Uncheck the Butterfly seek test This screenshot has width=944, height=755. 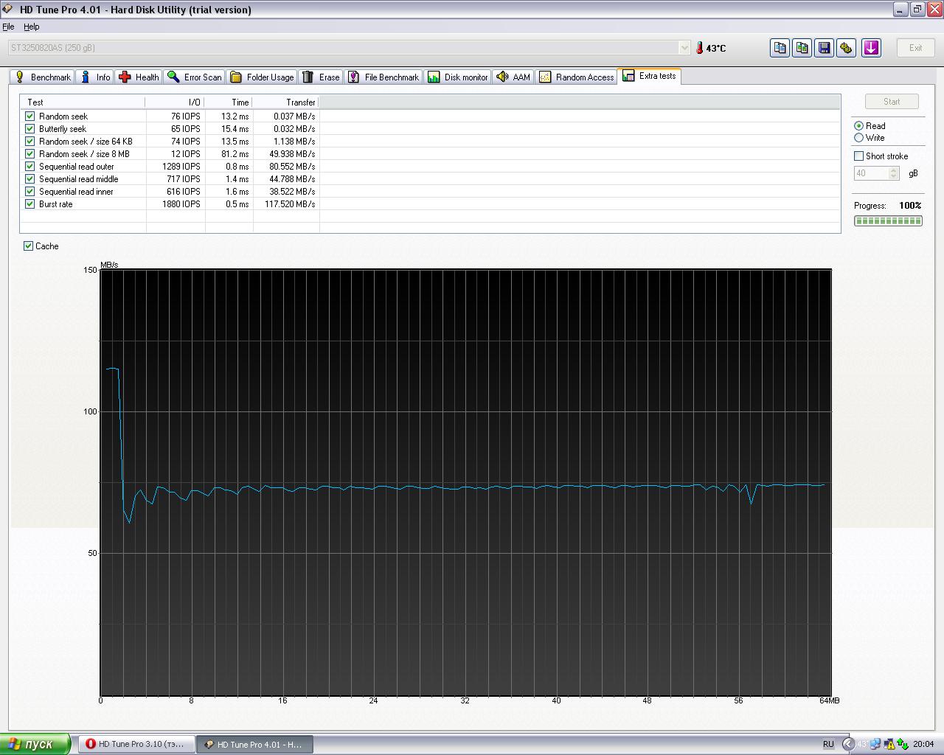pyautogui.click(x=29, y=129)
